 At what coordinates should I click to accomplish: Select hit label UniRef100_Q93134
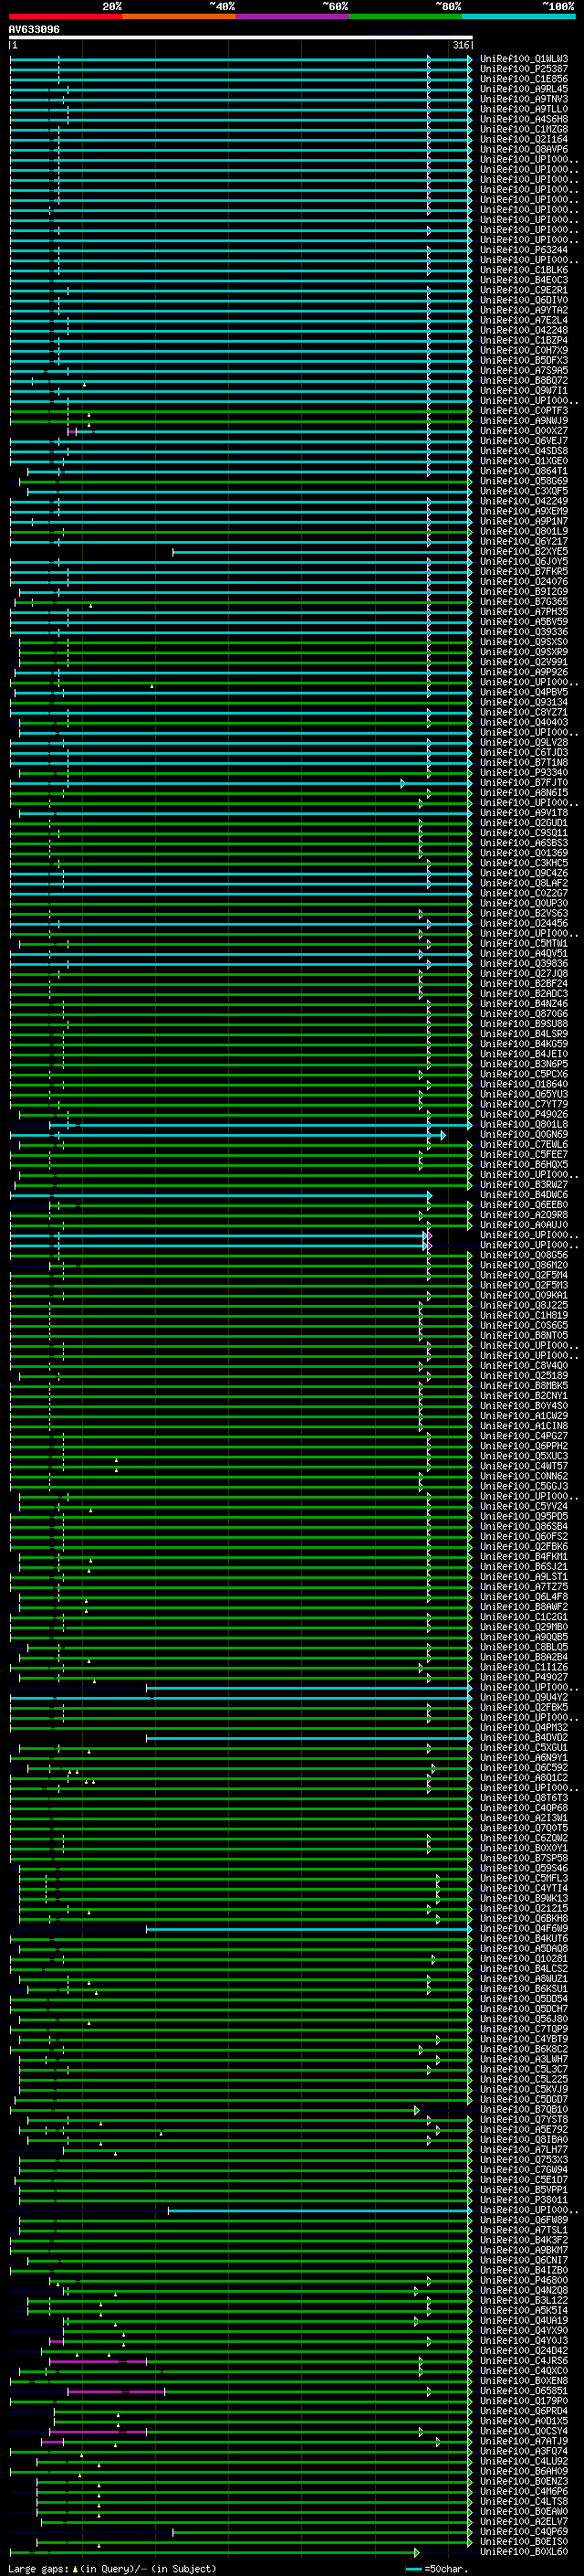(x=524, y=702)
